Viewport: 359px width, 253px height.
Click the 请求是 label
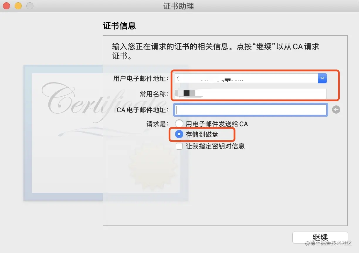158,124
